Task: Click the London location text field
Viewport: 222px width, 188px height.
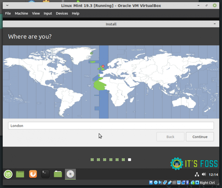Action: [x=111, y=126]
